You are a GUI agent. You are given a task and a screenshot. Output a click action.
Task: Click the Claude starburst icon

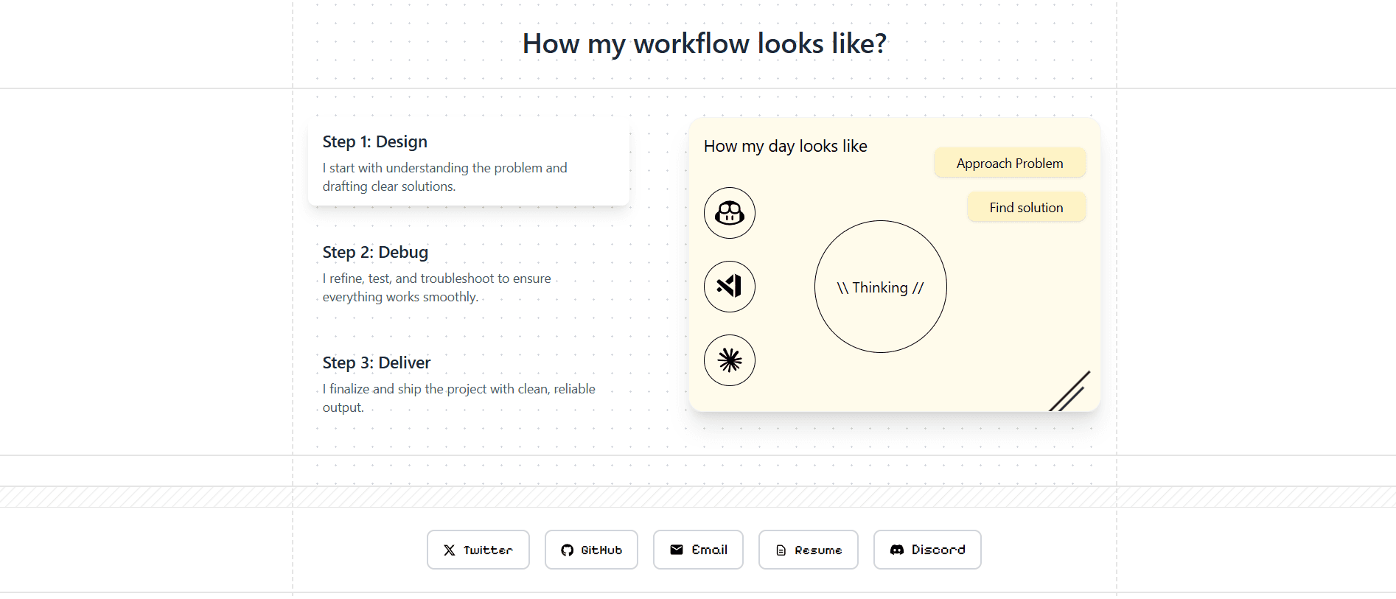coord(729,360)
